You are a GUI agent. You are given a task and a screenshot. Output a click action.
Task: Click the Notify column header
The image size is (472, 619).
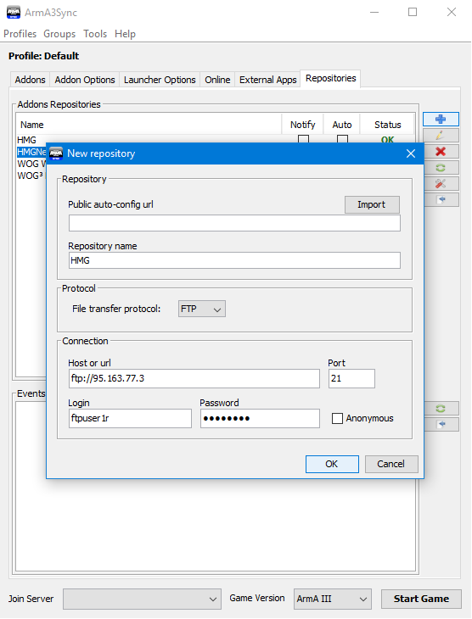(303, 125)
